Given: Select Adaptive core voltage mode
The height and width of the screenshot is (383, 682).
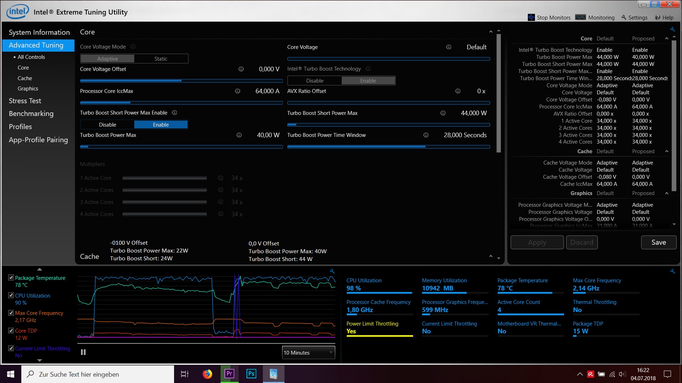Looking at the screenshot, I should (x=108, y=59).
